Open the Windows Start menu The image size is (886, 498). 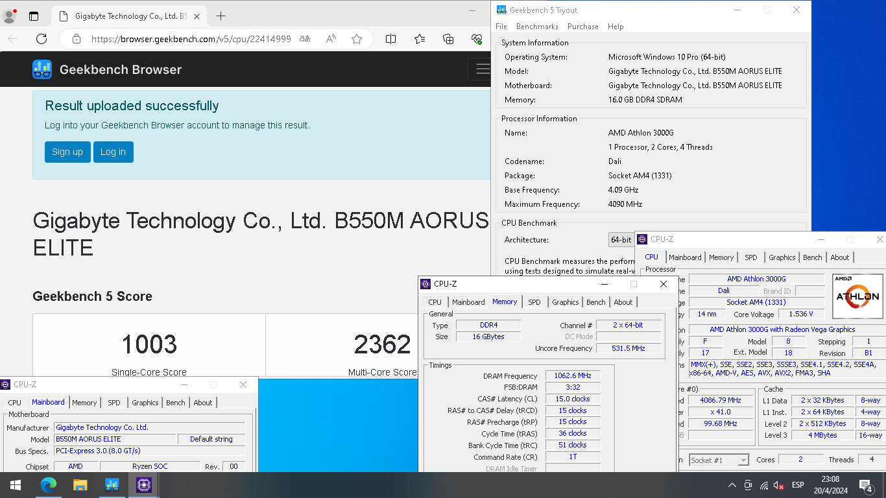pyautogui.click(x=15, y=484)
